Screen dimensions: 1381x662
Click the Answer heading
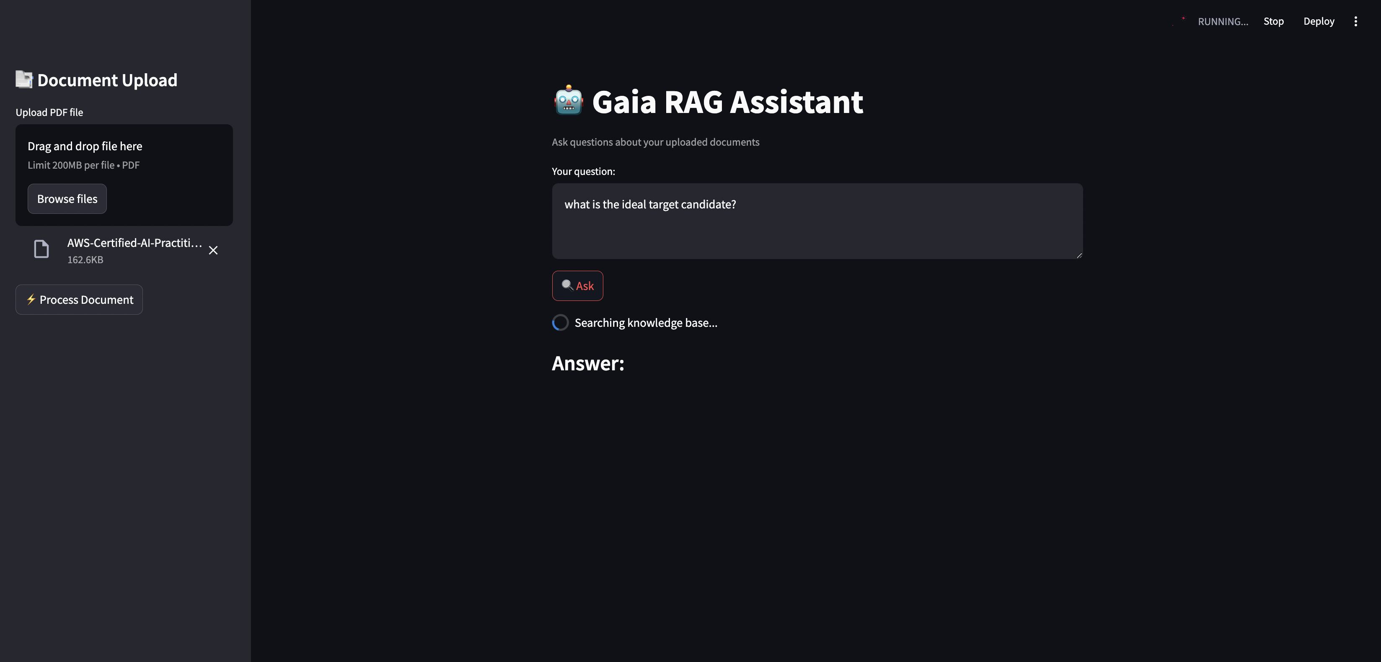[x=588, y=363]
